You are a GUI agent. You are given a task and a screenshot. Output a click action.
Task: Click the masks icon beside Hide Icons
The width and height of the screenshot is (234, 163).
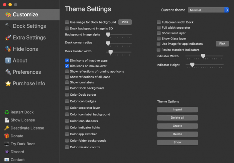coord(8,49)
